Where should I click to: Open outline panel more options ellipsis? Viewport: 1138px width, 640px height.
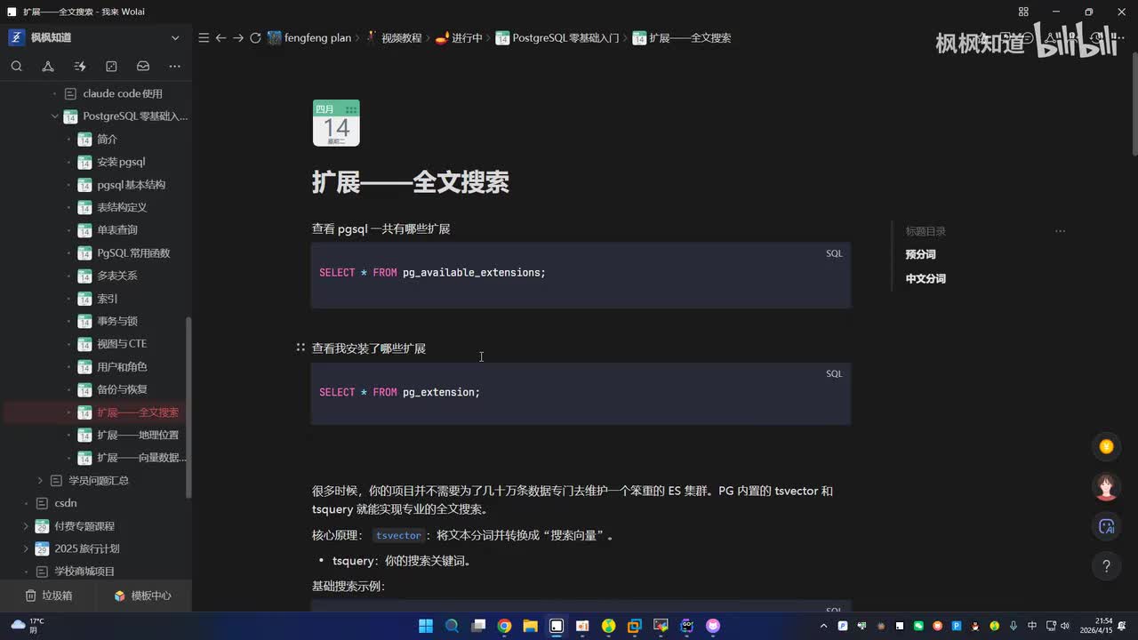[x=1060, y=231]
